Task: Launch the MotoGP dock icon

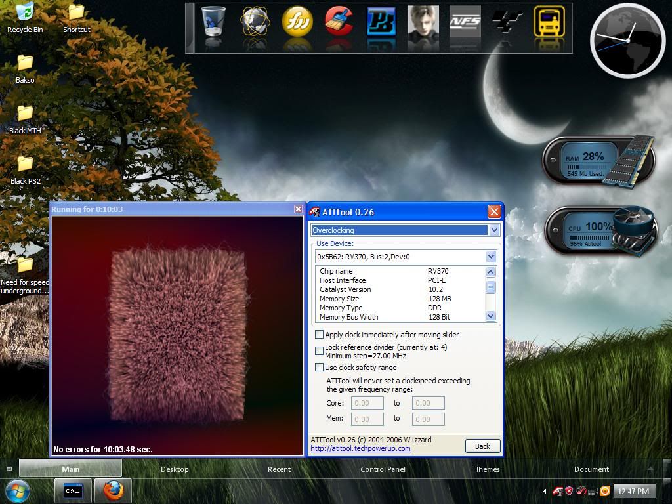Action: [507, 22]
